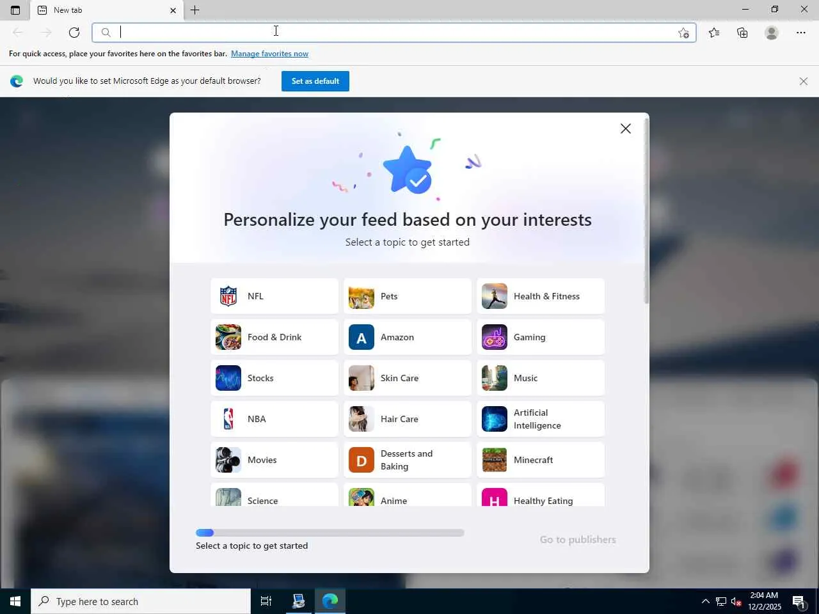
Task: Open Task View from the taskbar
Action: click(266, 601)
